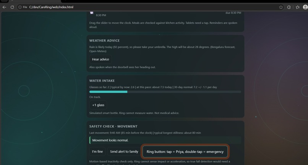The height and width of the screenshot is (165, 308).
Task: Click the Drag the slider instructions text
Action: 163,25
